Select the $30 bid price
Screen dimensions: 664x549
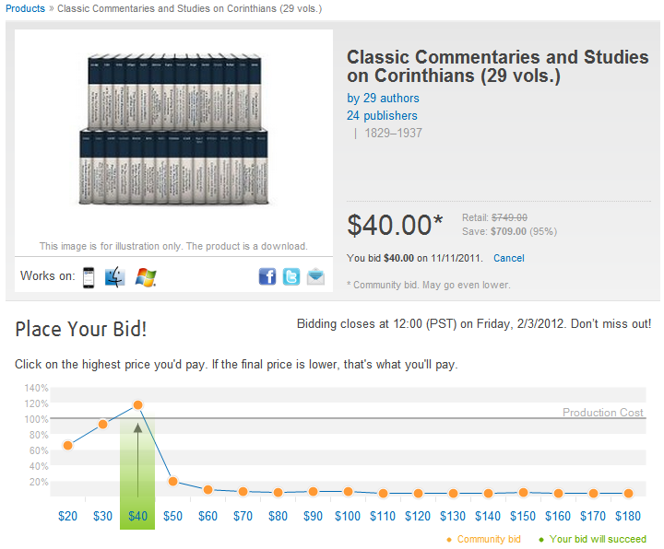point(103,516)
